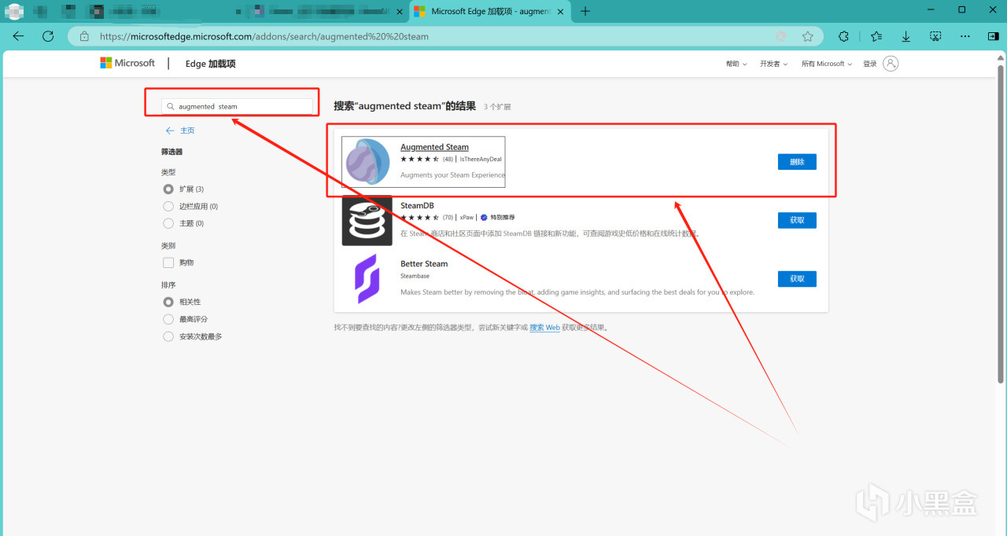
Task: Open browser extensions puzzle icon
Action: 843,36
